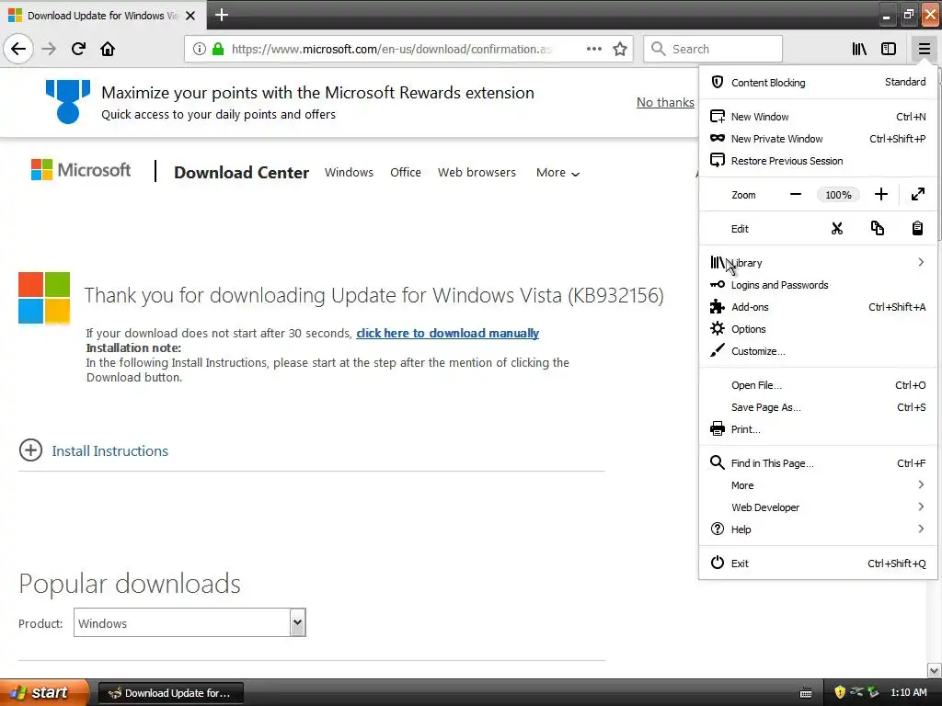Open a New Window
942x706 pixels.
point(818,117)
